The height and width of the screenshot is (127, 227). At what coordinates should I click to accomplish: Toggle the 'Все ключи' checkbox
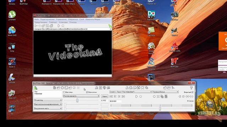(x=87, y=92)
